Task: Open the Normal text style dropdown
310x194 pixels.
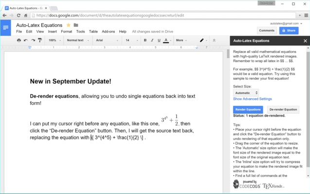Action: 78,40
